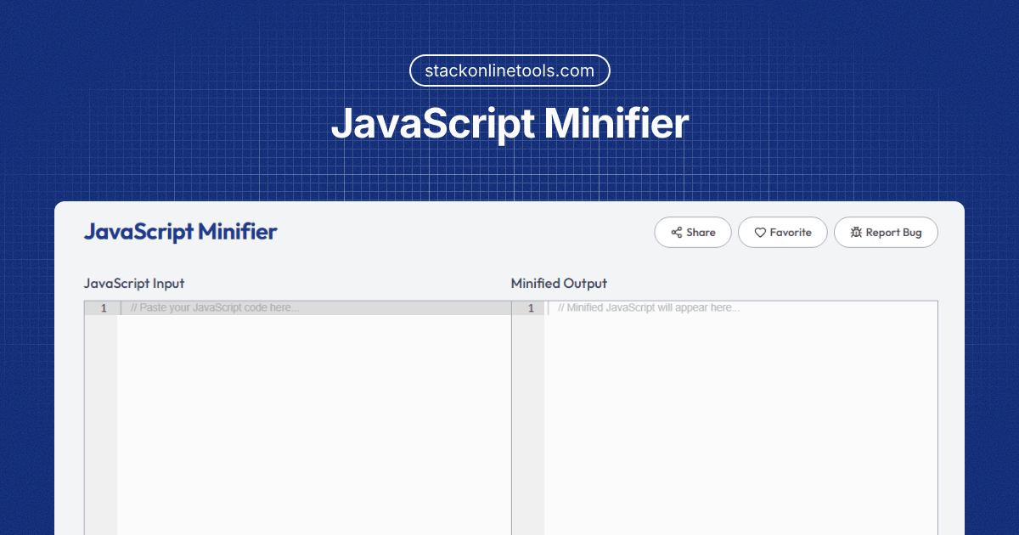
Task: Click the share icon in the Share button
Action: tap(677, 233)
